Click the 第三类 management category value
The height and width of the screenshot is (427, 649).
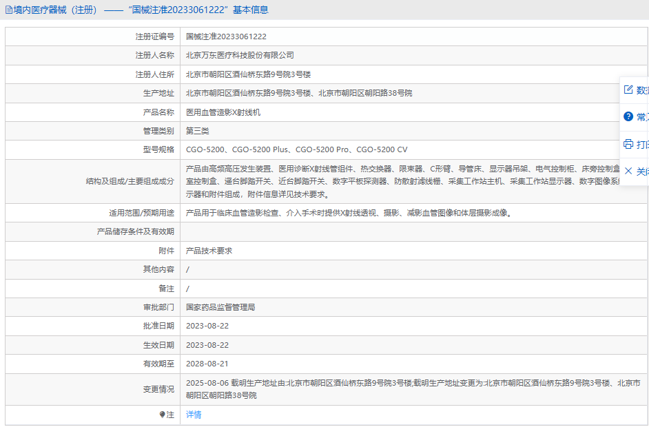[x=197, y=131]
